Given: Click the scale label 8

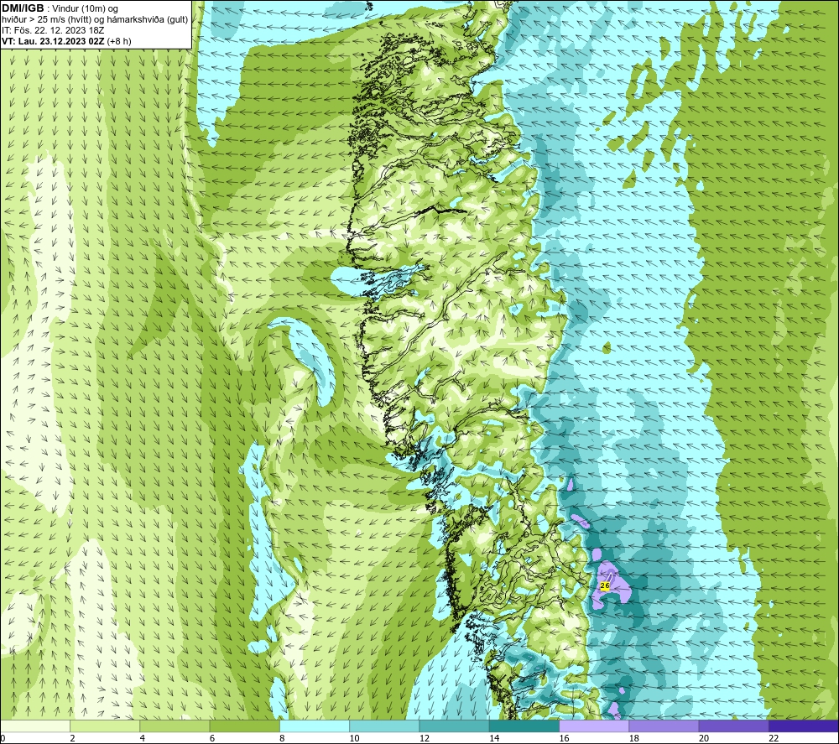Looking at the screenshot, I should 282,738.
